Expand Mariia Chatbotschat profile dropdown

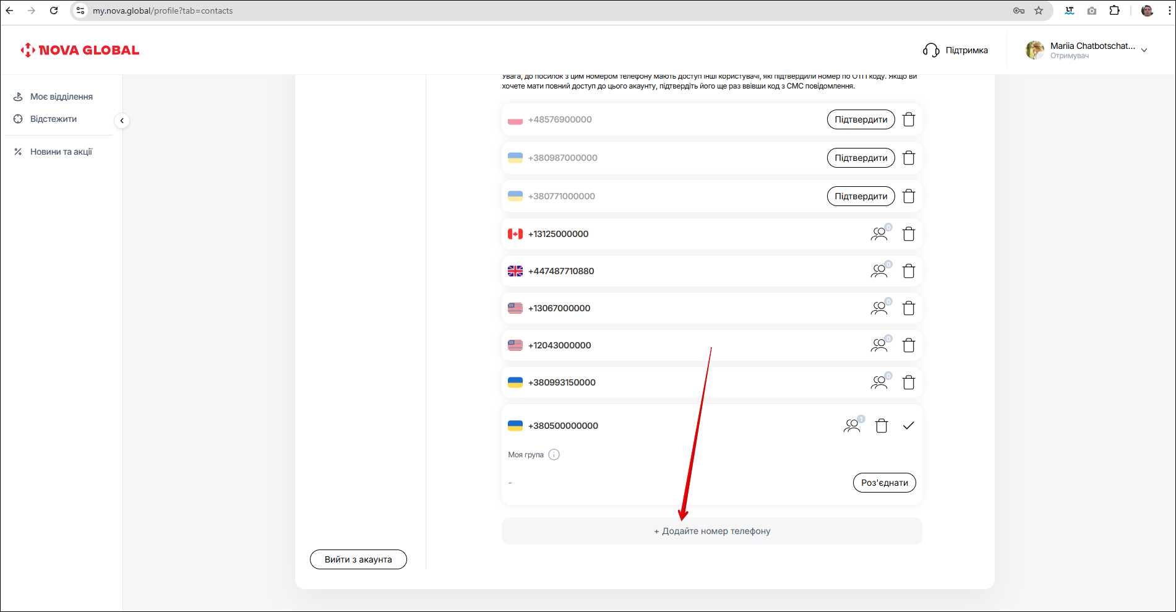click(1144, 50)
